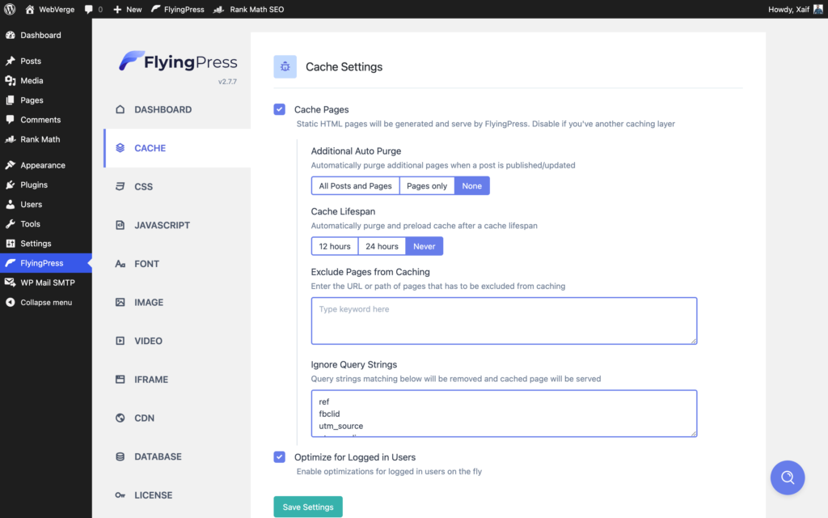The height and width of the screenshot is (518, 828).
Task: Open the License section
Action: tap(152, 495)
